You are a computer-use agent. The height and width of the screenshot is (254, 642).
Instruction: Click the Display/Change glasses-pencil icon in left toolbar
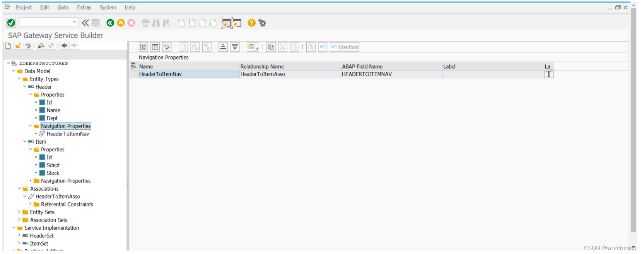point(28,46)
